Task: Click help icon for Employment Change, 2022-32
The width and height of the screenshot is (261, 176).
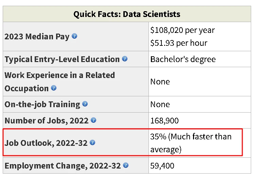Action: [126, 165]
